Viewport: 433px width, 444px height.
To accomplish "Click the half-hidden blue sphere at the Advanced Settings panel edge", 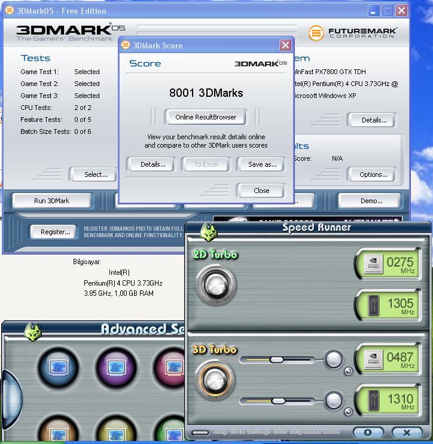I will click(12, 400).
